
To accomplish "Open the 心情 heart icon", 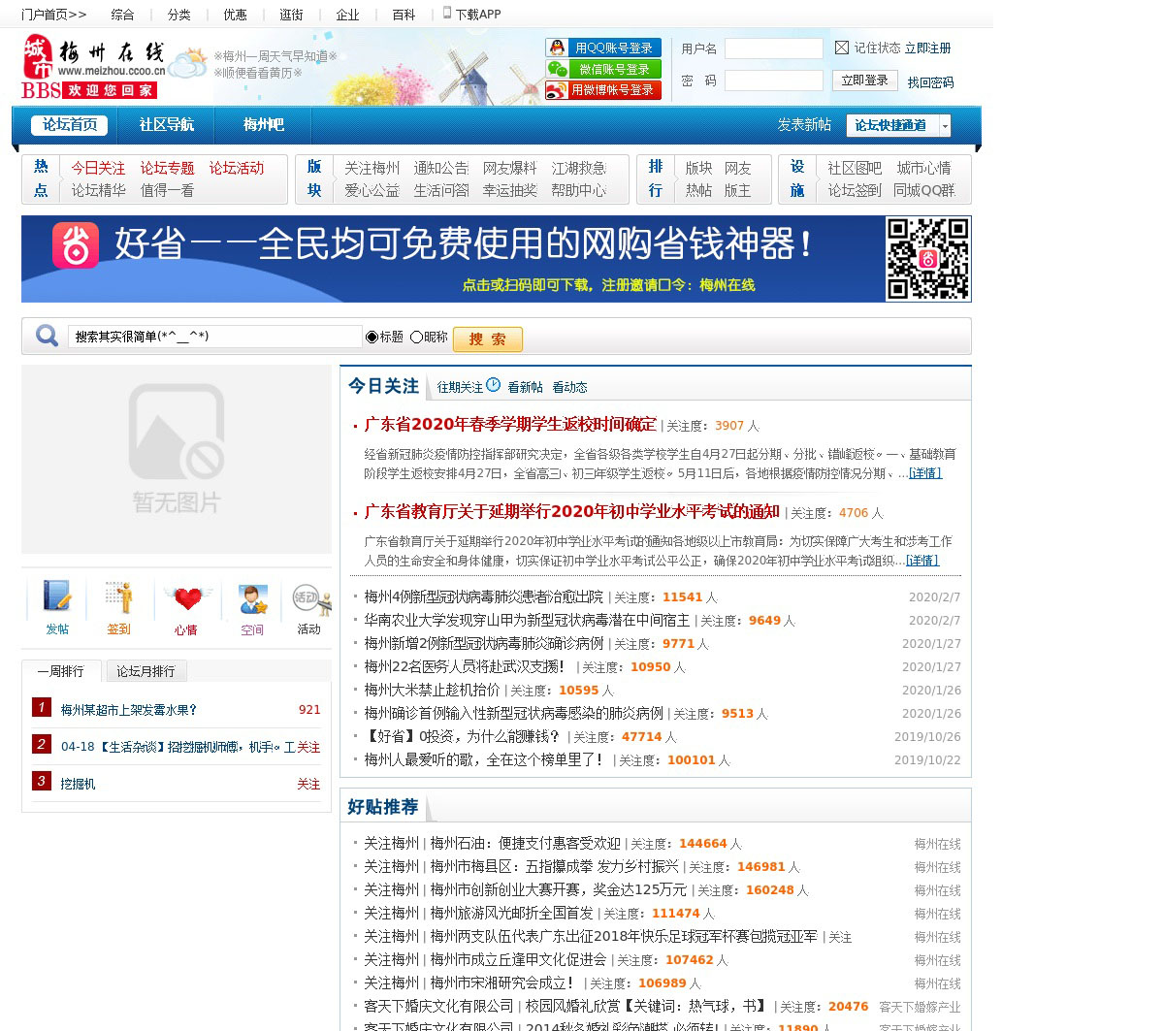I will point(186,597).
